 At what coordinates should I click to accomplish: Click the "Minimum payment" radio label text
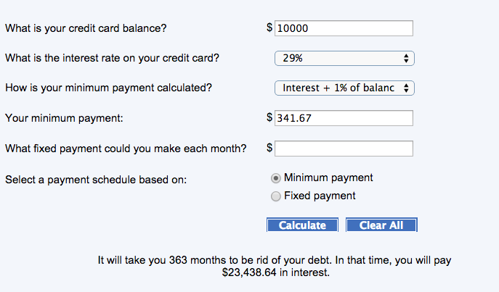tap(328, 178)
